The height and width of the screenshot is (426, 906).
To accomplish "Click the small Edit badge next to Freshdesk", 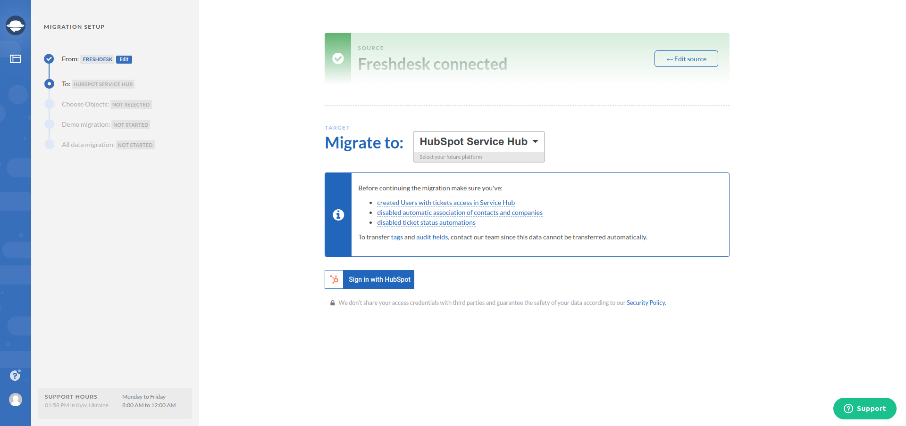I will [x=124, y=59].
